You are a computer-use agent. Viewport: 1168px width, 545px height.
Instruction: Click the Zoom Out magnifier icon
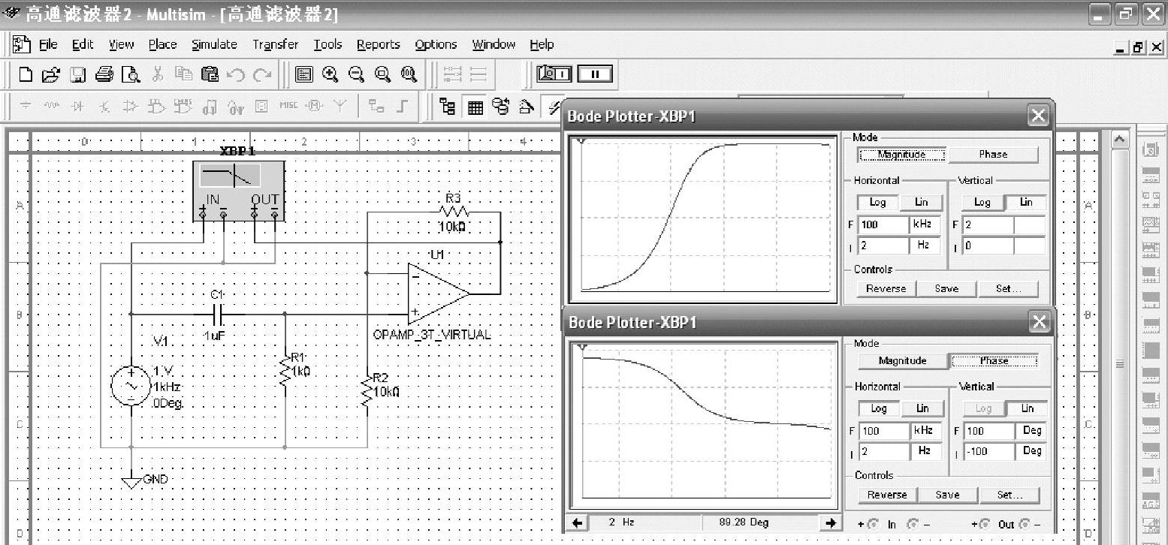pos(356,74)
